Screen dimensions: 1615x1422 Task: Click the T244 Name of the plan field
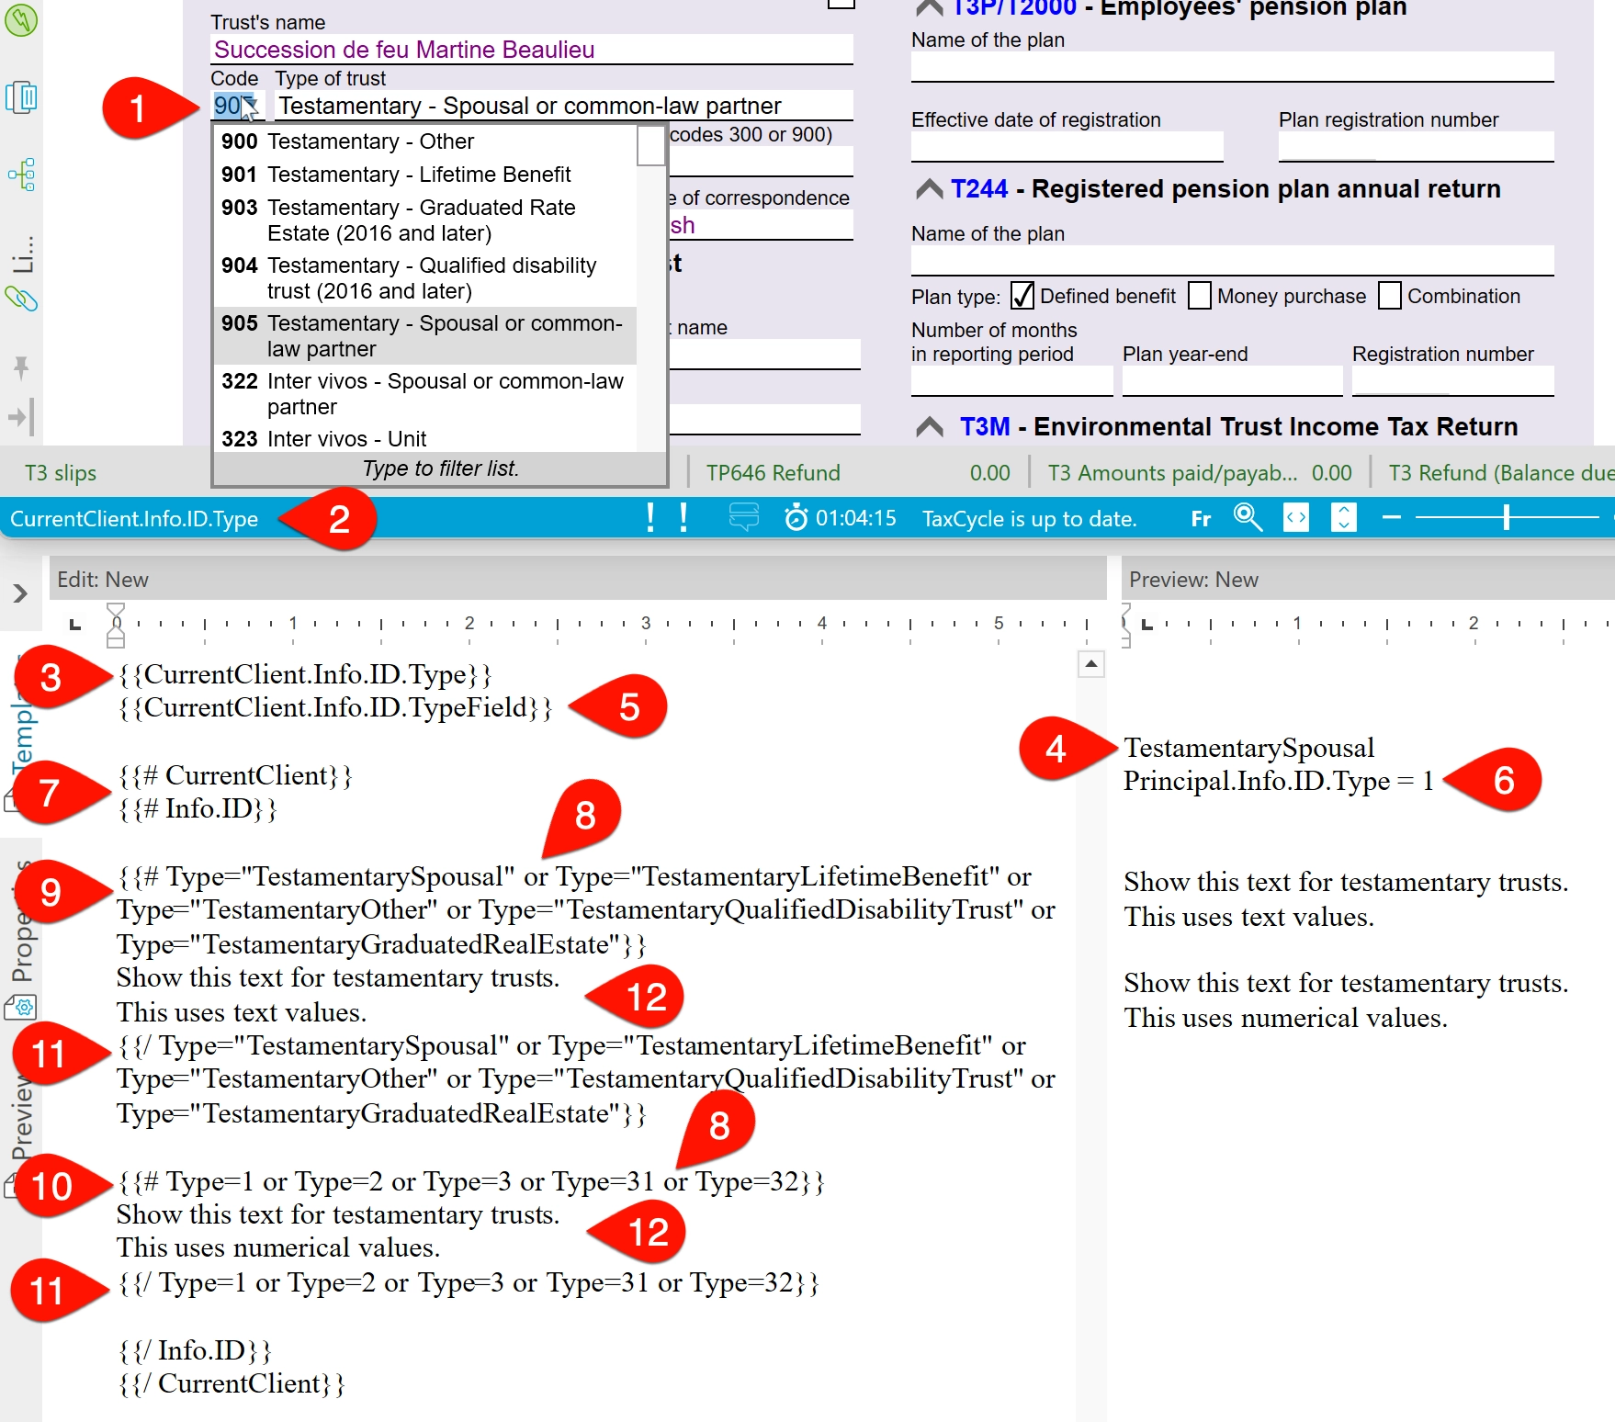[1233, 261]
